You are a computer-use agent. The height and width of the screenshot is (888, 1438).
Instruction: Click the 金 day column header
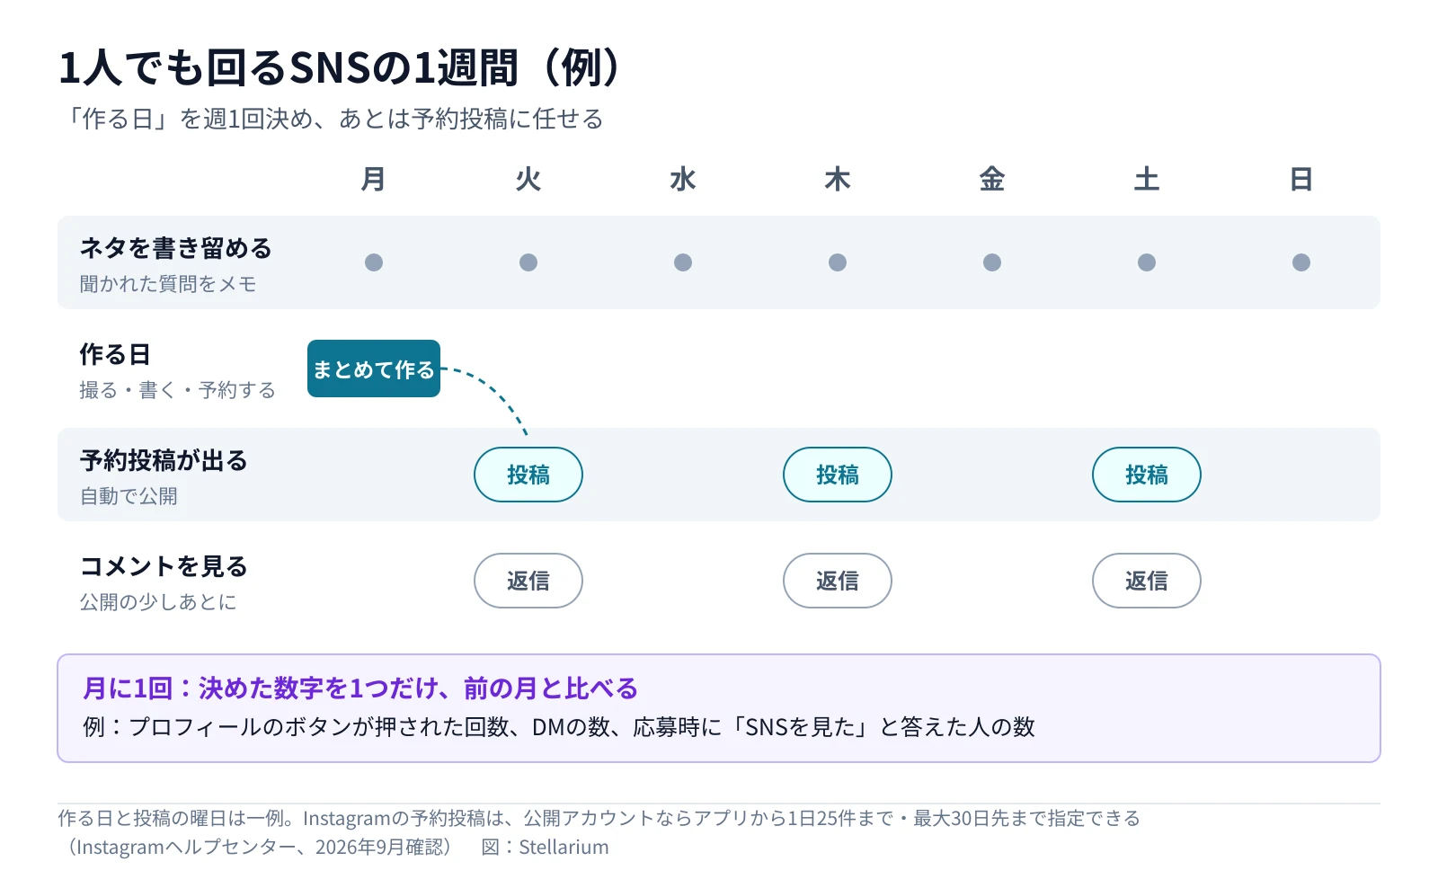click(x=992, y=180)
